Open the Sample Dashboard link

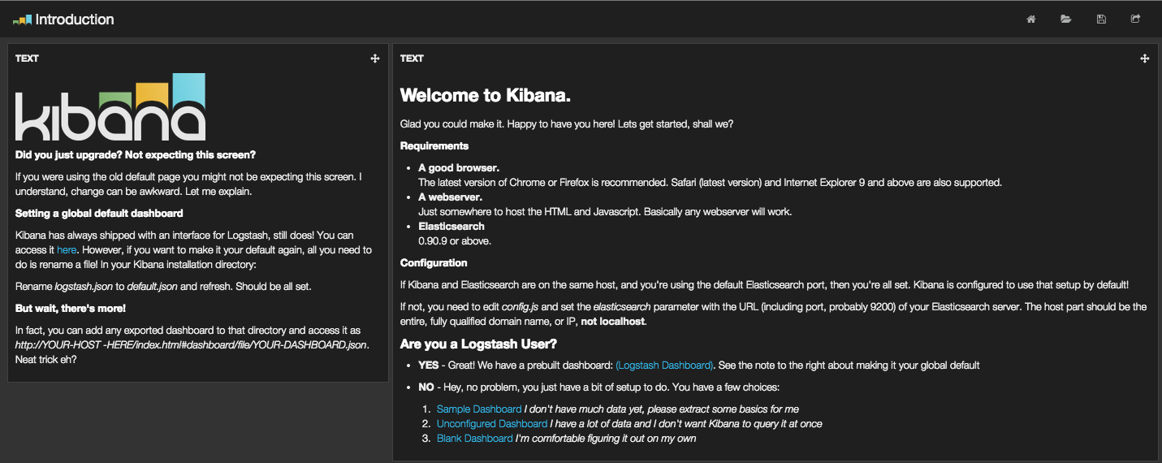[x=479, y=409]
